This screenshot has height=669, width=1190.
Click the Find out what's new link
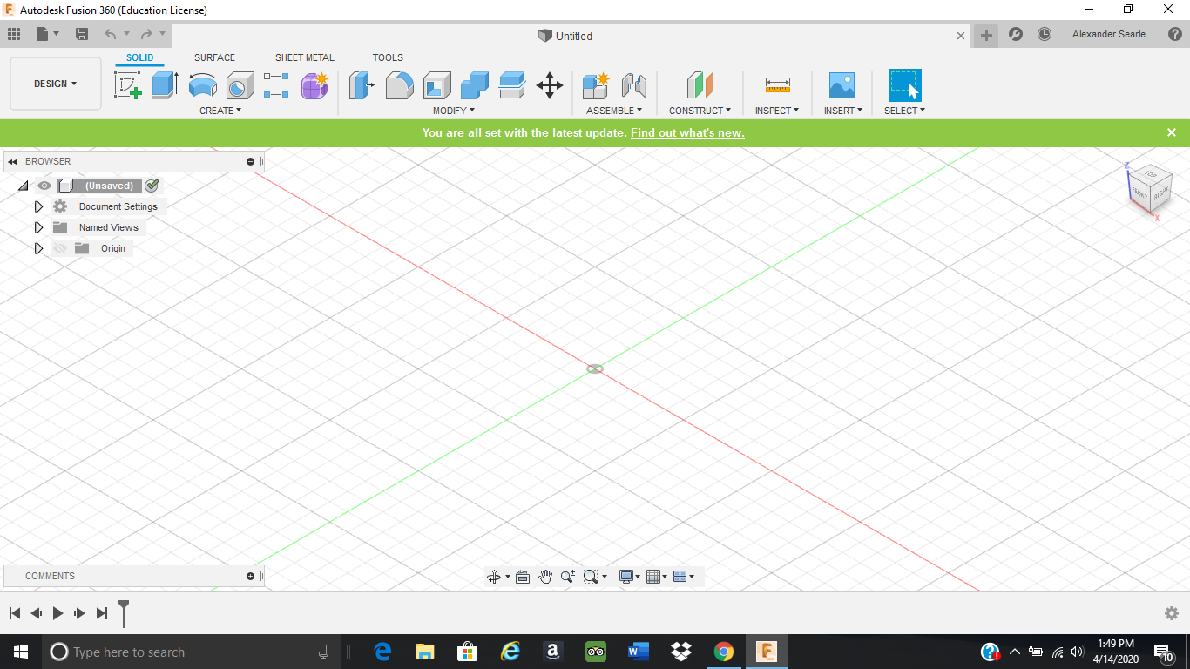coord(687,133)
